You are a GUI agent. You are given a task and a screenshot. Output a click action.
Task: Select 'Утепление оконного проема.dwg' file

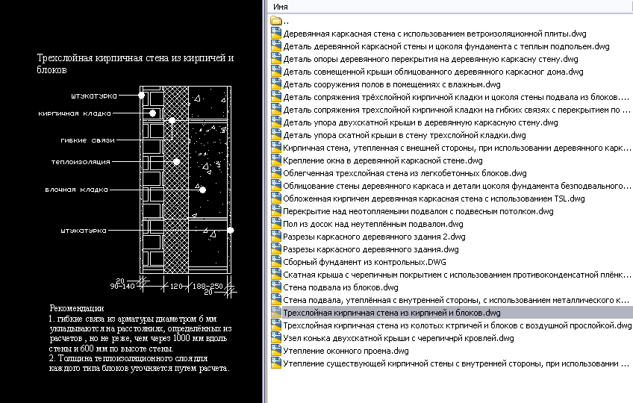(346, 351)
